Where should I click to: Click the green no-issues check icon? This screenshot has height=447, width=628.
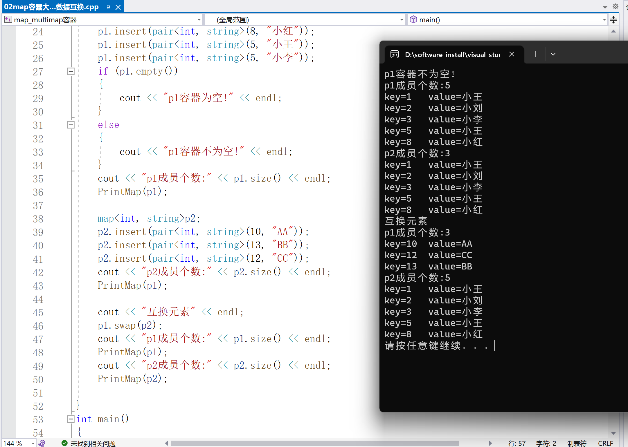coord(64,443)
